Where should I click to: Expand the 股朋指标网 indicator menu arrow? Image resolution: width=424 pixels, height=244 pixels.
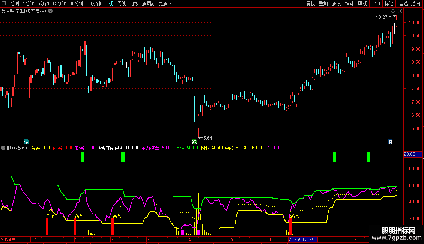3,148
